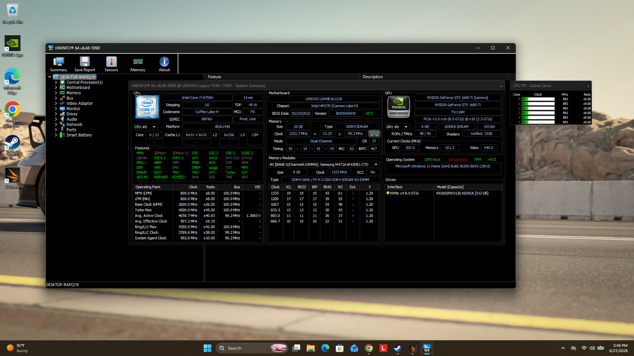Expand the Memory node in the tree
Image resolution: width=634 pixels, height=356 pixels.
click(x=56, y=93)
